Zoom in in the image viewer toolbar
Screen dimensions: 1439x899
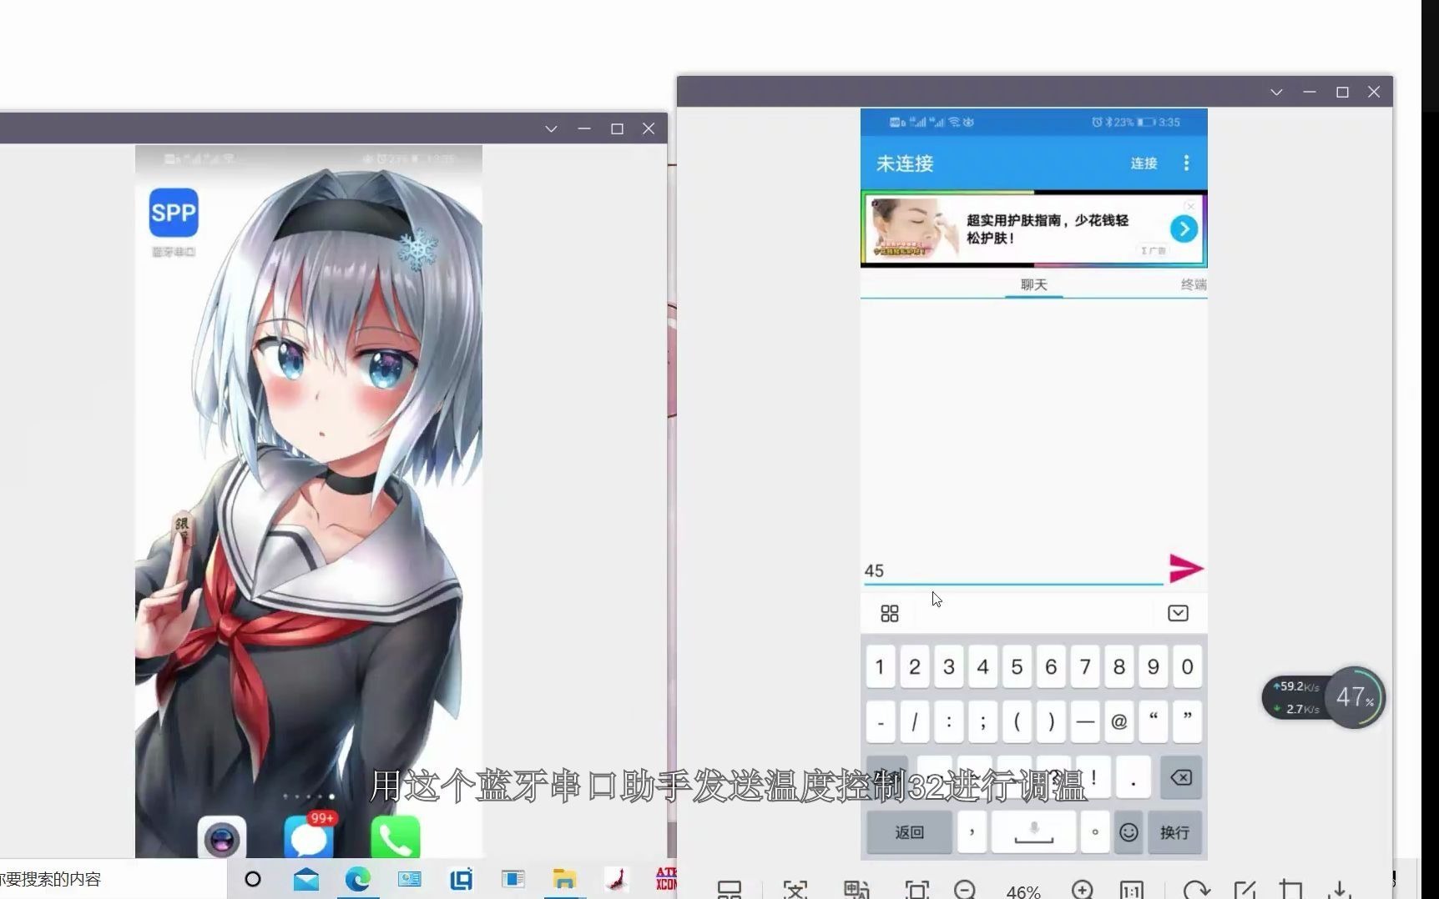(1082, 890)
